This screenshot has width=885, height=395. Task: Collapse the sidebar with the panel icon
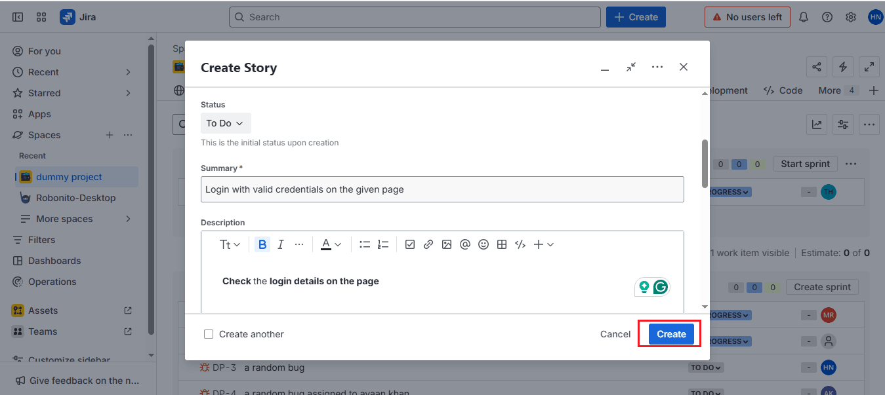pyautogui.click(x=18, y=17)
